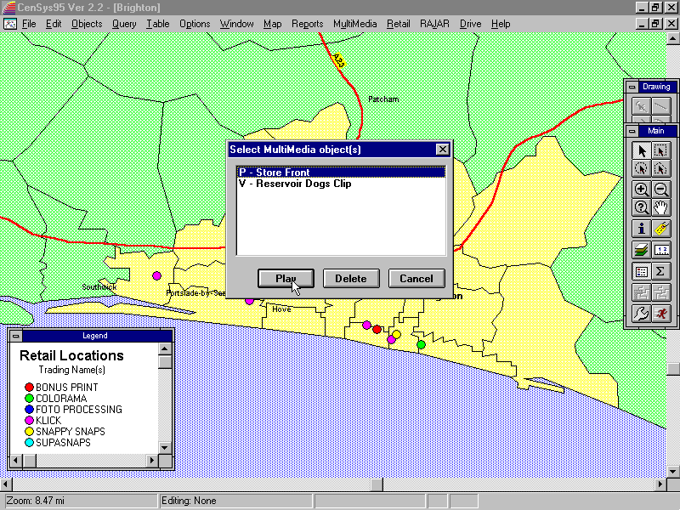The image size is (680, 510).
Task: Open the Main toolbox control menu box
Action: pos(632,131)
